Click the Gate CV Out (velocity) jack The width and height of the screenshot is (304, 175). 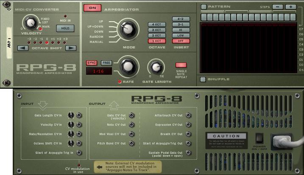131,116
